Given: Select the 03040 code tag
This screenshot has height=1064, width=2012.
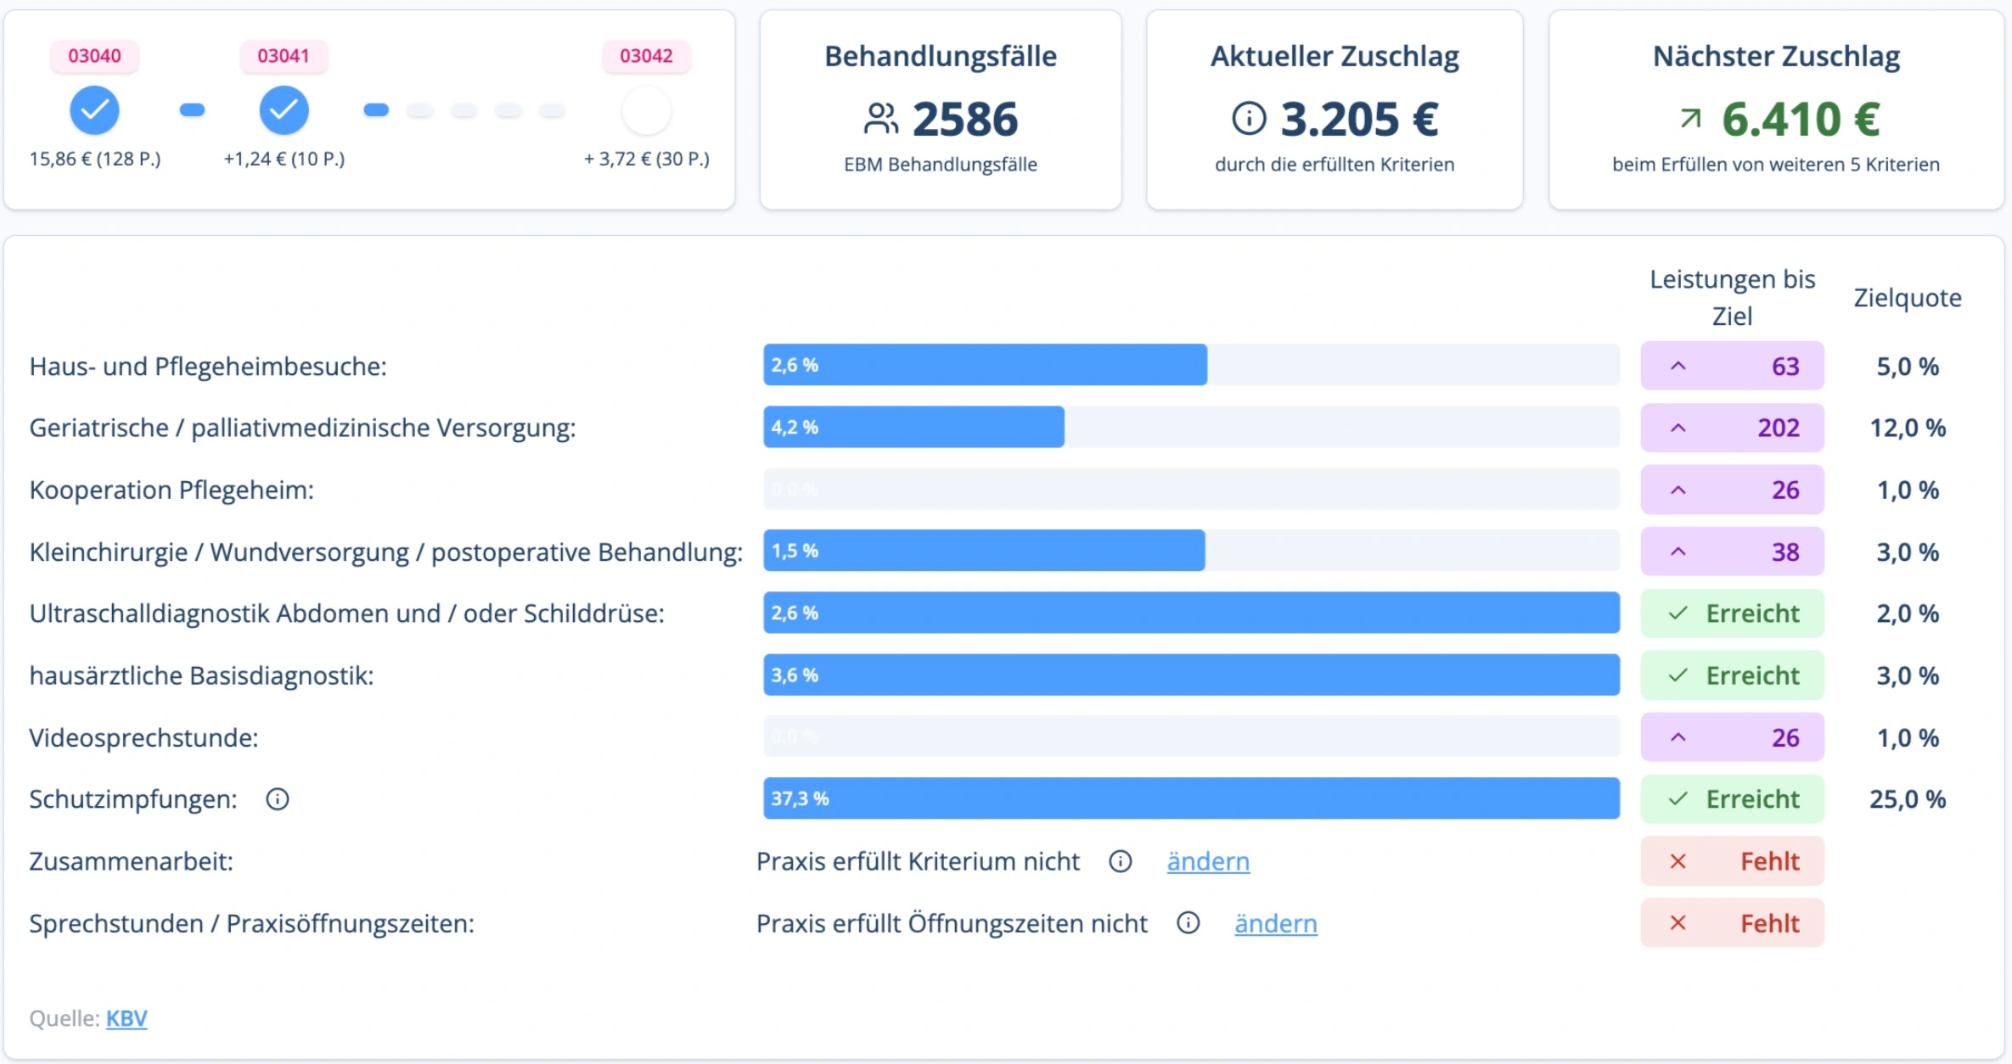Looking at the screenshot, I should click(x=94, y=56).
